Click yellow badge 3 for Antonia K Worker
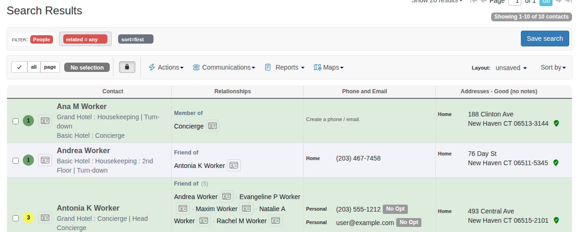This screenshot has height=232, width=579. [x=28, y=218]
